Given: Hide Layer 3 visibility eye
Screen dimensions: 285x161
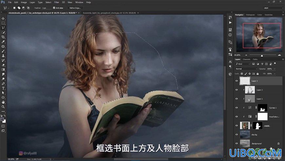Looking at the screenshot, I should pyautogui.click(x=237, y=81).
